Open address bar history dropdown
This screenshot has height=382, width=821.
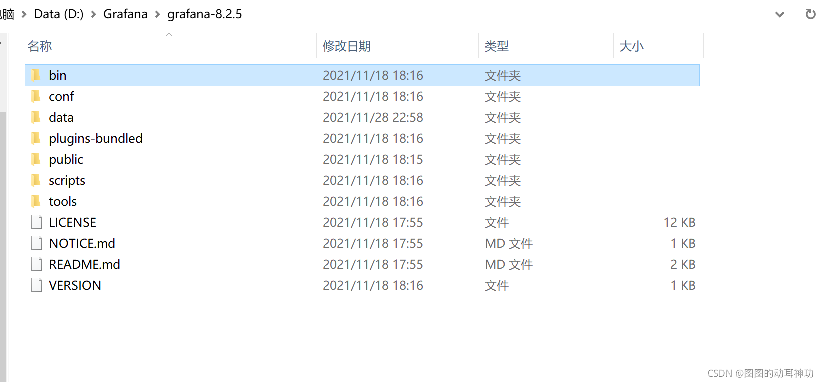[x=779, y=14]
